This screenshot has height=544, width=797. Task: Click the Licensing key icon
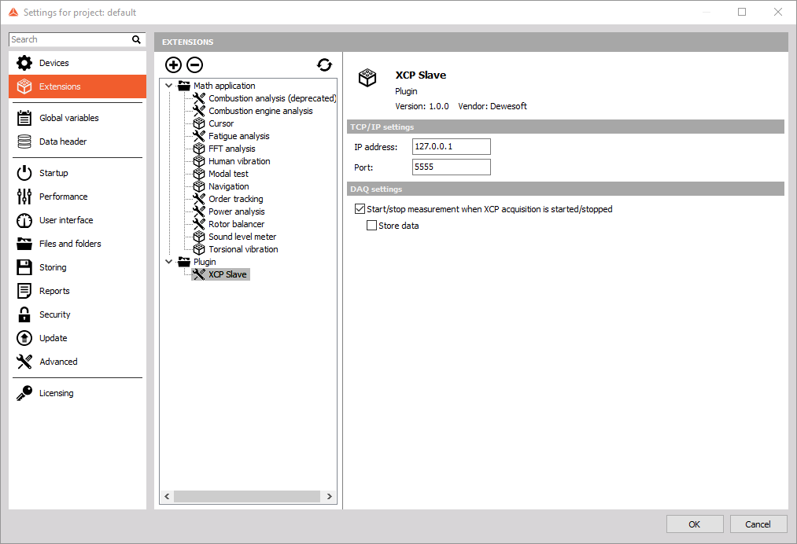tap(24, 393)
